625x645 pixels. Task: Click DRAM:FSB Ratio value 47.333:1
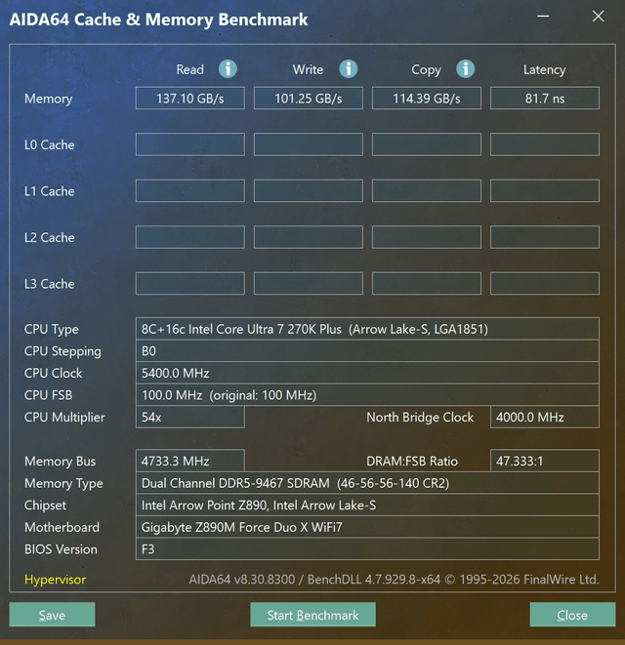pos(545,461)
